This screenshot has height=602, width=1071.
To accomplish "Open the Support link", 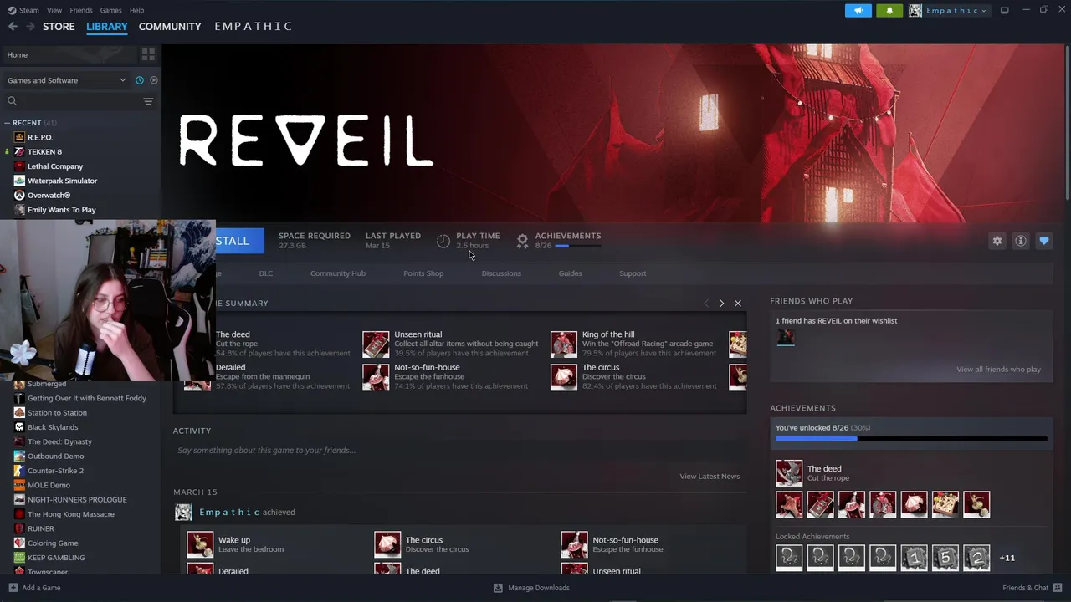I will tap(633, 273).
